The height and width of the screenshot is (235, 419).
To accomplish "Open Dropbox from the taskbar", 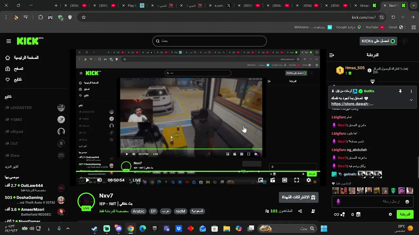I will pyautogui.click(x=178, y=228).
